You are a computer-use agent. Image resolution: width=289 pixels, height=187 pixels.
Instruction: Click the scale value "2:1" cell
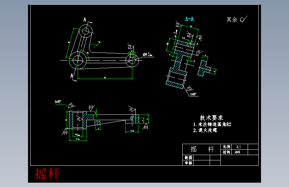240,147
